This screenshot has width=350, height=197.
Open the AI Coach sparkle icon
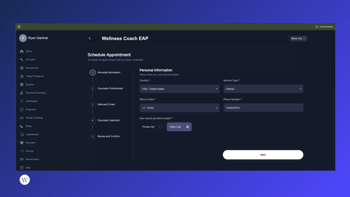point(21,60)
